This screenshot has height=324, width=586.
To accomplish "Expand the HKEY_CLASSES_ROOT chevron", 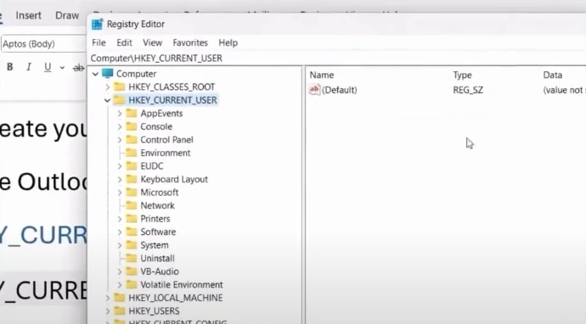I will coord(108,87).
